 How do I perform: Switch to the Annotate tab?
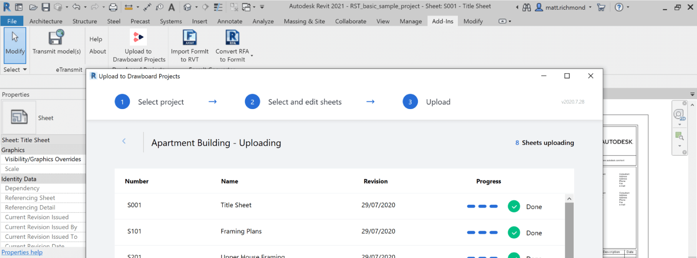tap(230, 21)
